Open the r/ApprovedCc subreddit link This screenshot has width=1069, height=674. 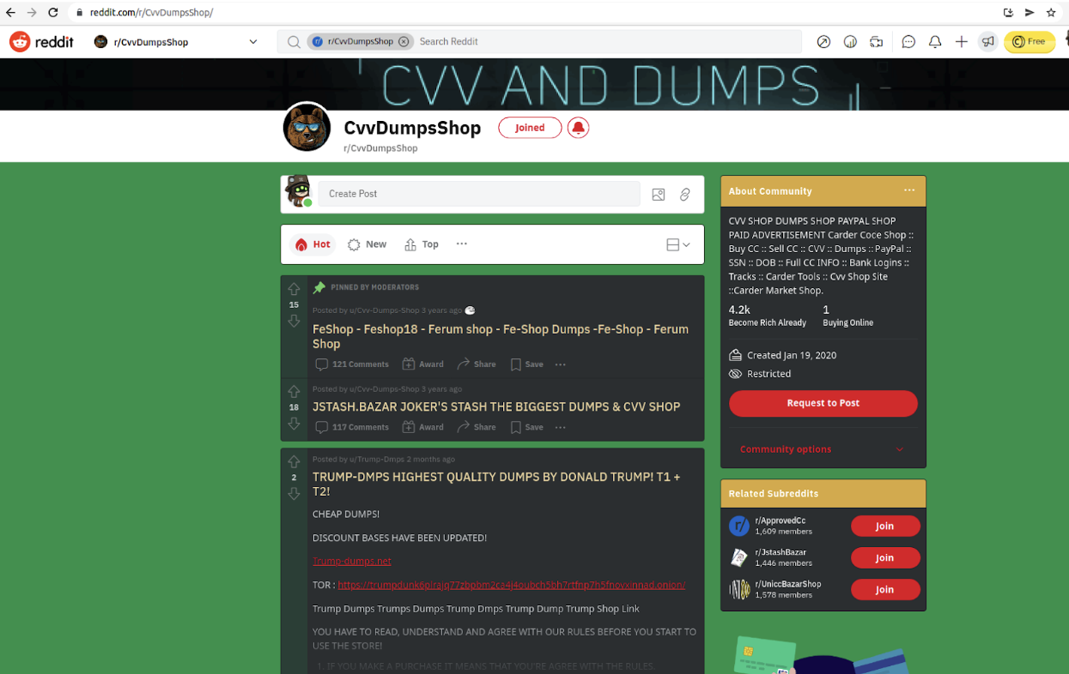[780, 521]
